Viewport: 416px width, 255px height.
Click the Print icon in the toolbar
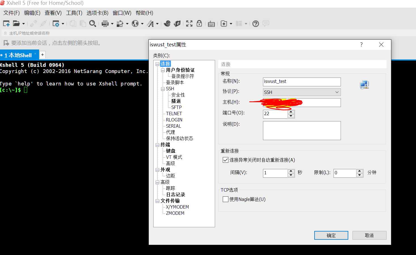point(105,23)
